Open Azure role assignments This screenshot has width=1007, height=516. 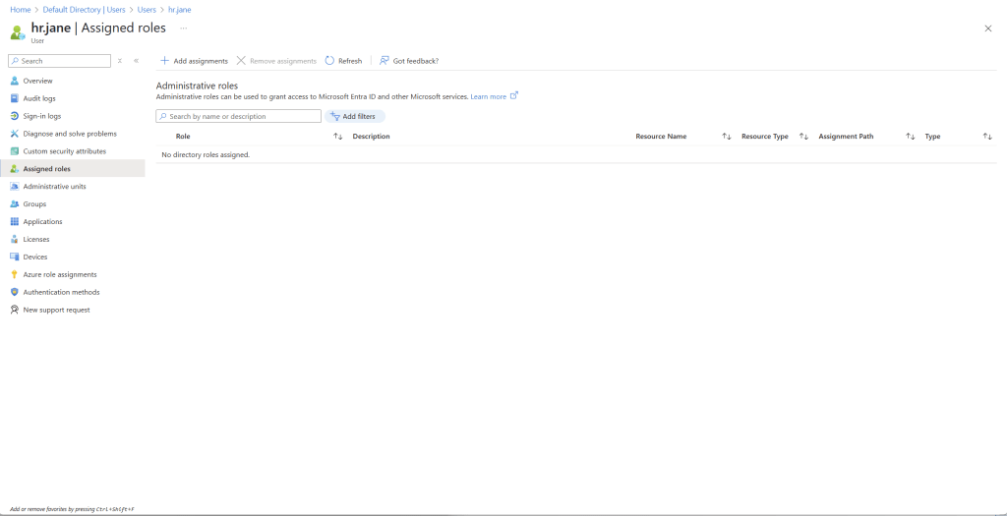click(59, 274)
